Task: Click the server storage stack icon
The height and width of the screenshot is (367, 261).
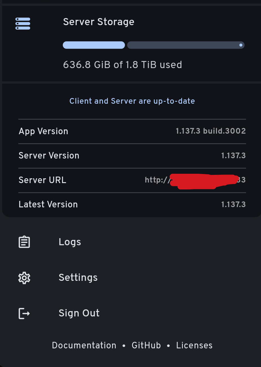Action: tap(23, 23)
